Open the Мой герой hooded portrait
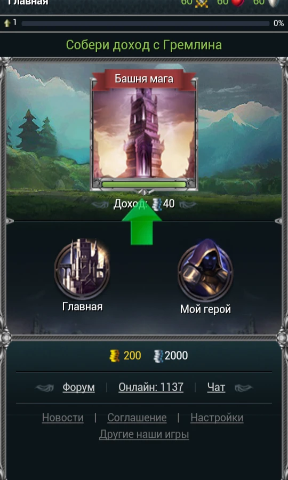288x480 pixels. coord(205,270)
